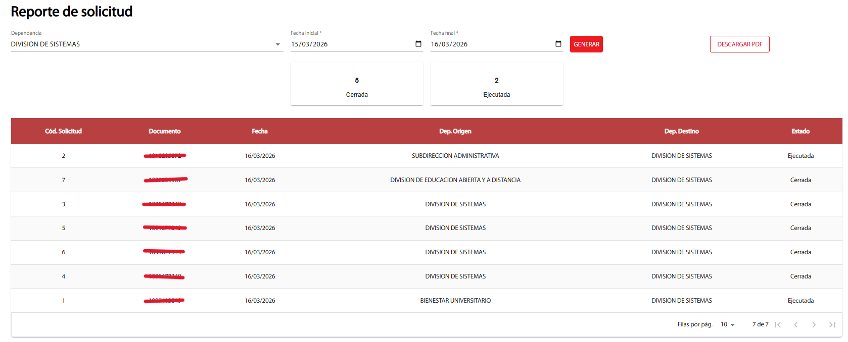Go to the previous page arrow
This screenshot has height=342, width=848.
tap(796, 325)
